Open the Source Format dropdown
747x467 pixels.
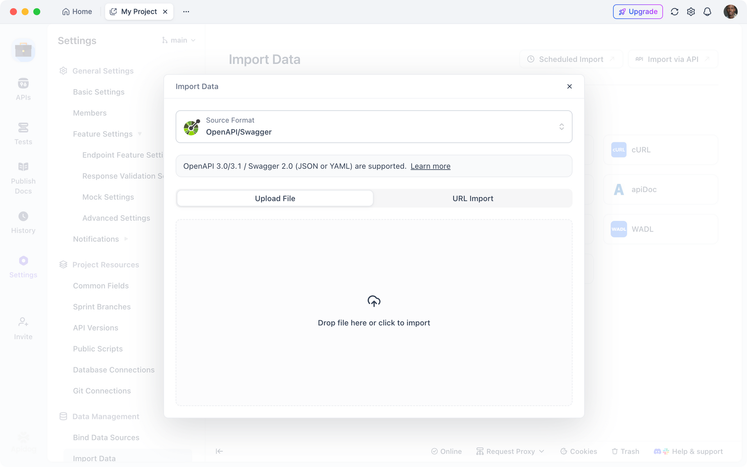(374, 127)
